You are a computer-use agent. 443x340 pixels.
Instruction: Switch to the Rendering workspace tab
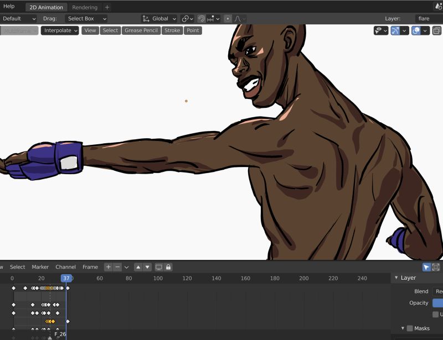pos(85,7)
